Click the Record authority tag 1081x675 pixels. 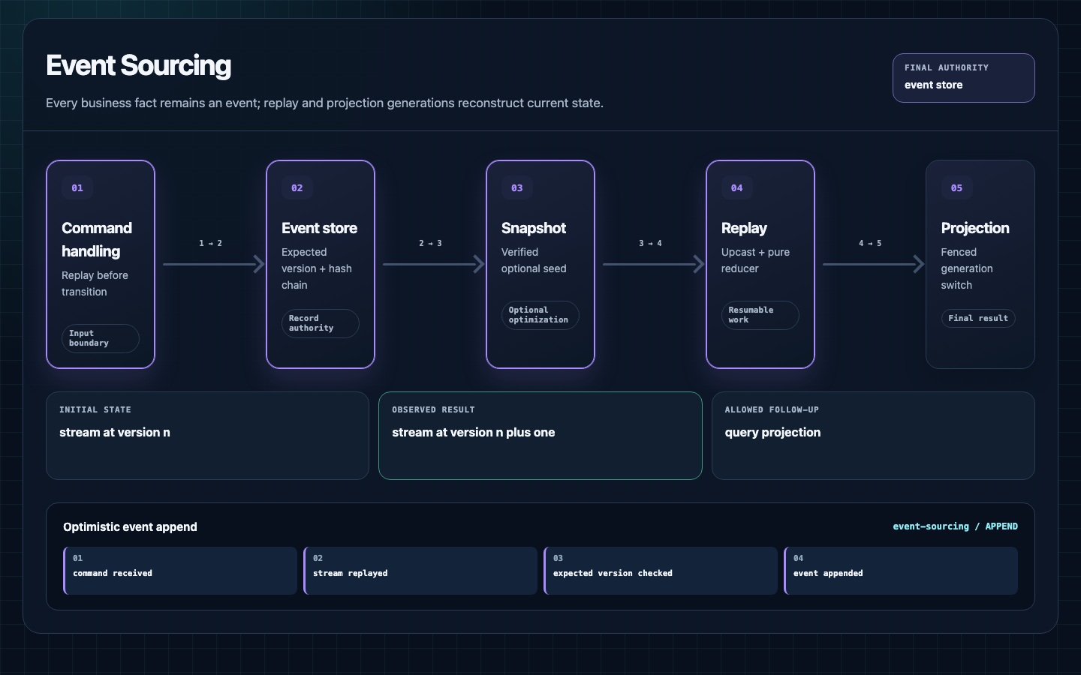tap(321, 323)
